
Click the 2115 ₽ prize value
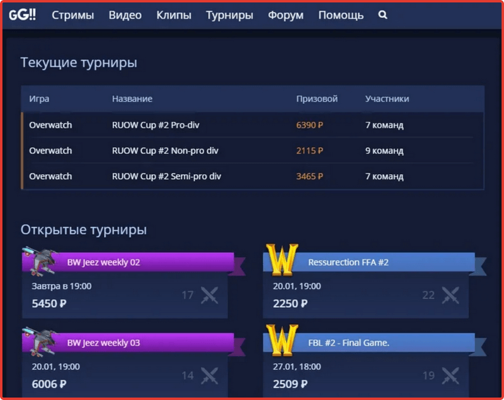point(309,151)
